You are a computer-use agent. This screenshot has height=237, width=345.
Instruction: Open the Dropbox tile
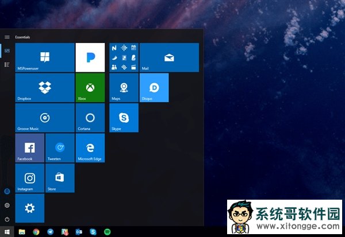click(x=45, y=88)
